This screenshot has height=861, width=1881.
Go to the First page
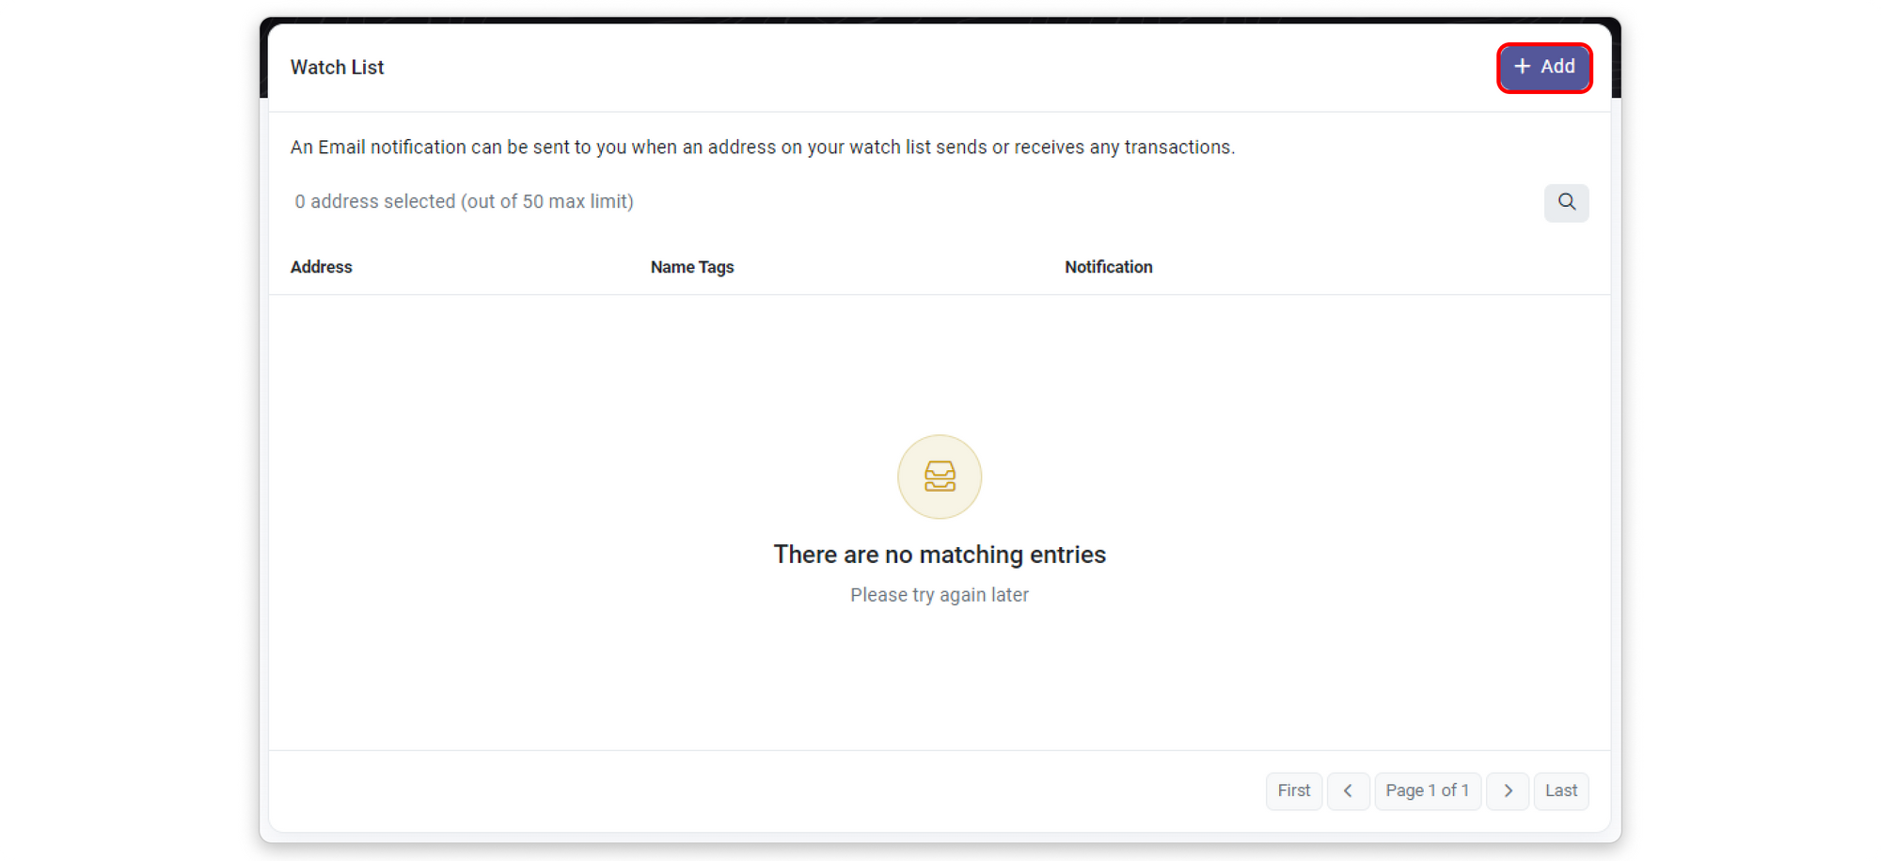point(1293,791)
